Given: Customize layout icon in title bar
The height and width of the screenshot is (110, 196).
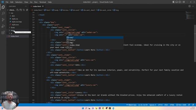Looking at the screenshot, I should coord(184,2).
